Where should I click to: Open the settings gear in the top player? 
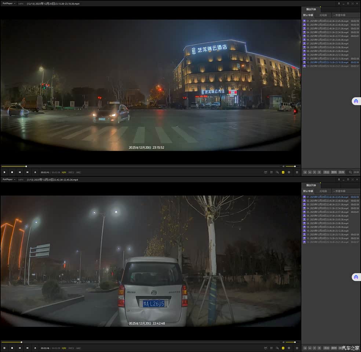tap(289, 172)
